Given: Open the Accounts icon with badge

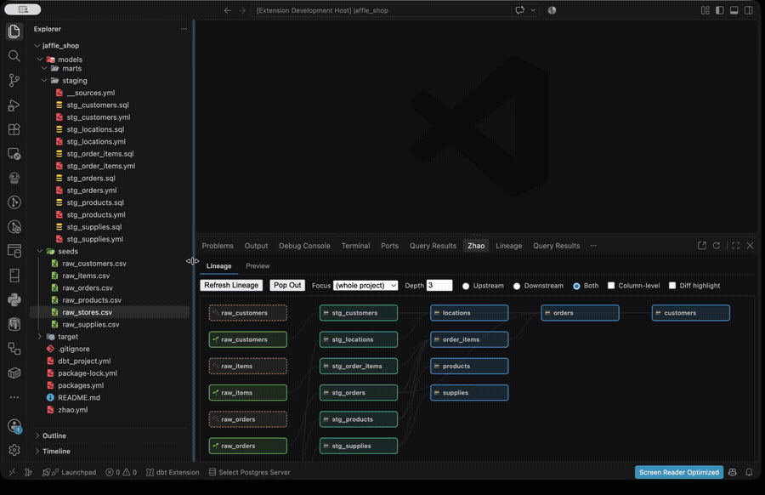Looking at the screenshot, I should [14, 425].
